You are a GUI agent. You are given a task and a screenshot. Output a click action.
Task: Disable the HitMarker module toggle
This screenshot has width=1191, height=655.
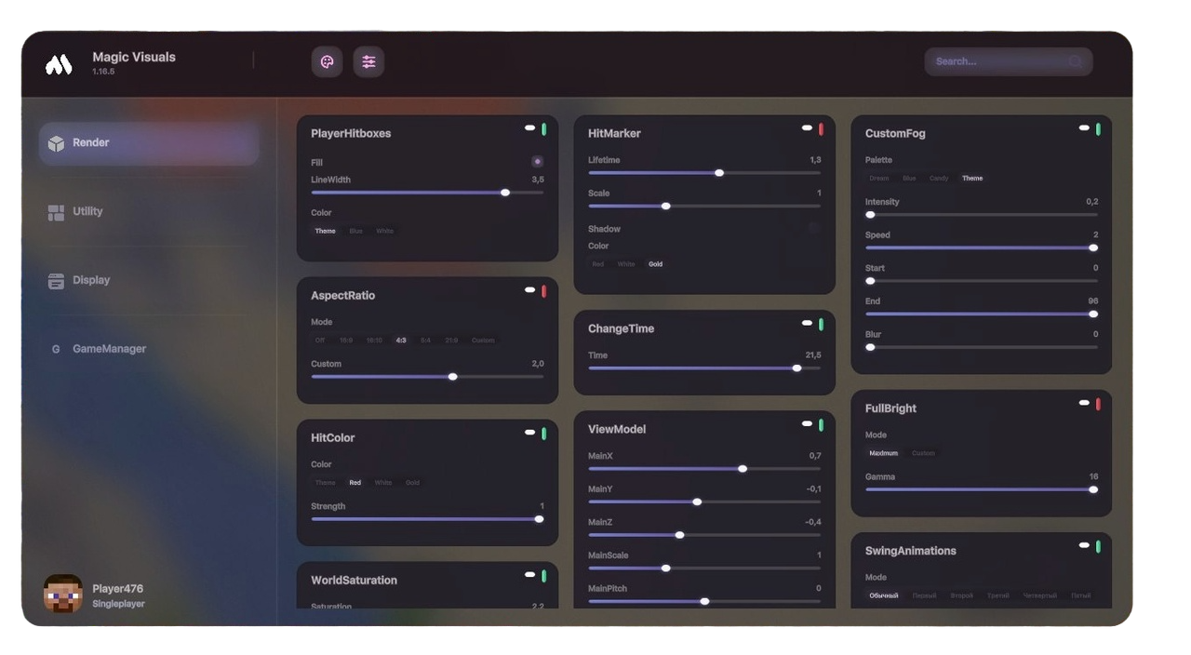(820, 127)
